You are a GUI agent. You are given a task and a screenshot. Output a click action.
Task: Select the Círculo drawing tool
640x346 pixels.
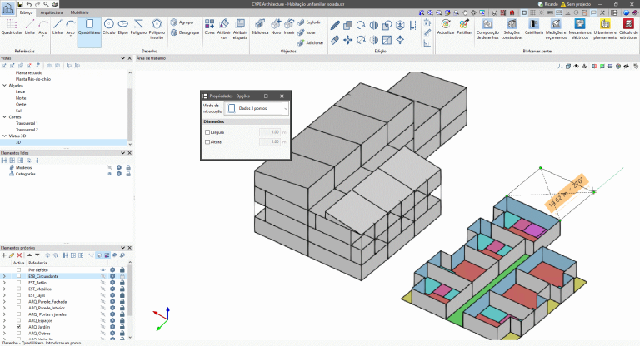tap(108, 27)
